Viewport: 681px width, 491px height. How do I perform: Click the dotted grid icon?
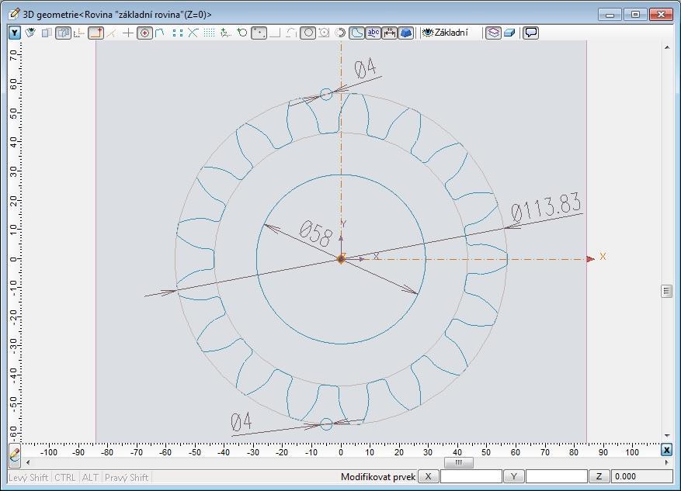point(210,33)
